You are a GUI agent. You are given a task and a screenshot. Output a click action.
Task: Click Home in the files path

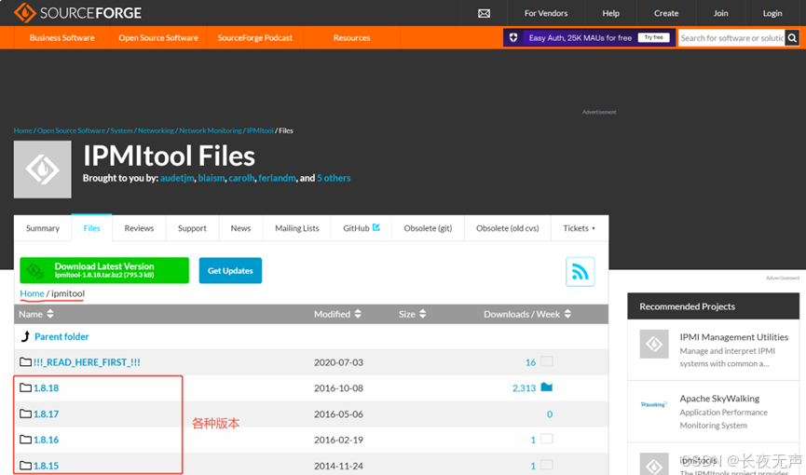[x=32, y=293]
